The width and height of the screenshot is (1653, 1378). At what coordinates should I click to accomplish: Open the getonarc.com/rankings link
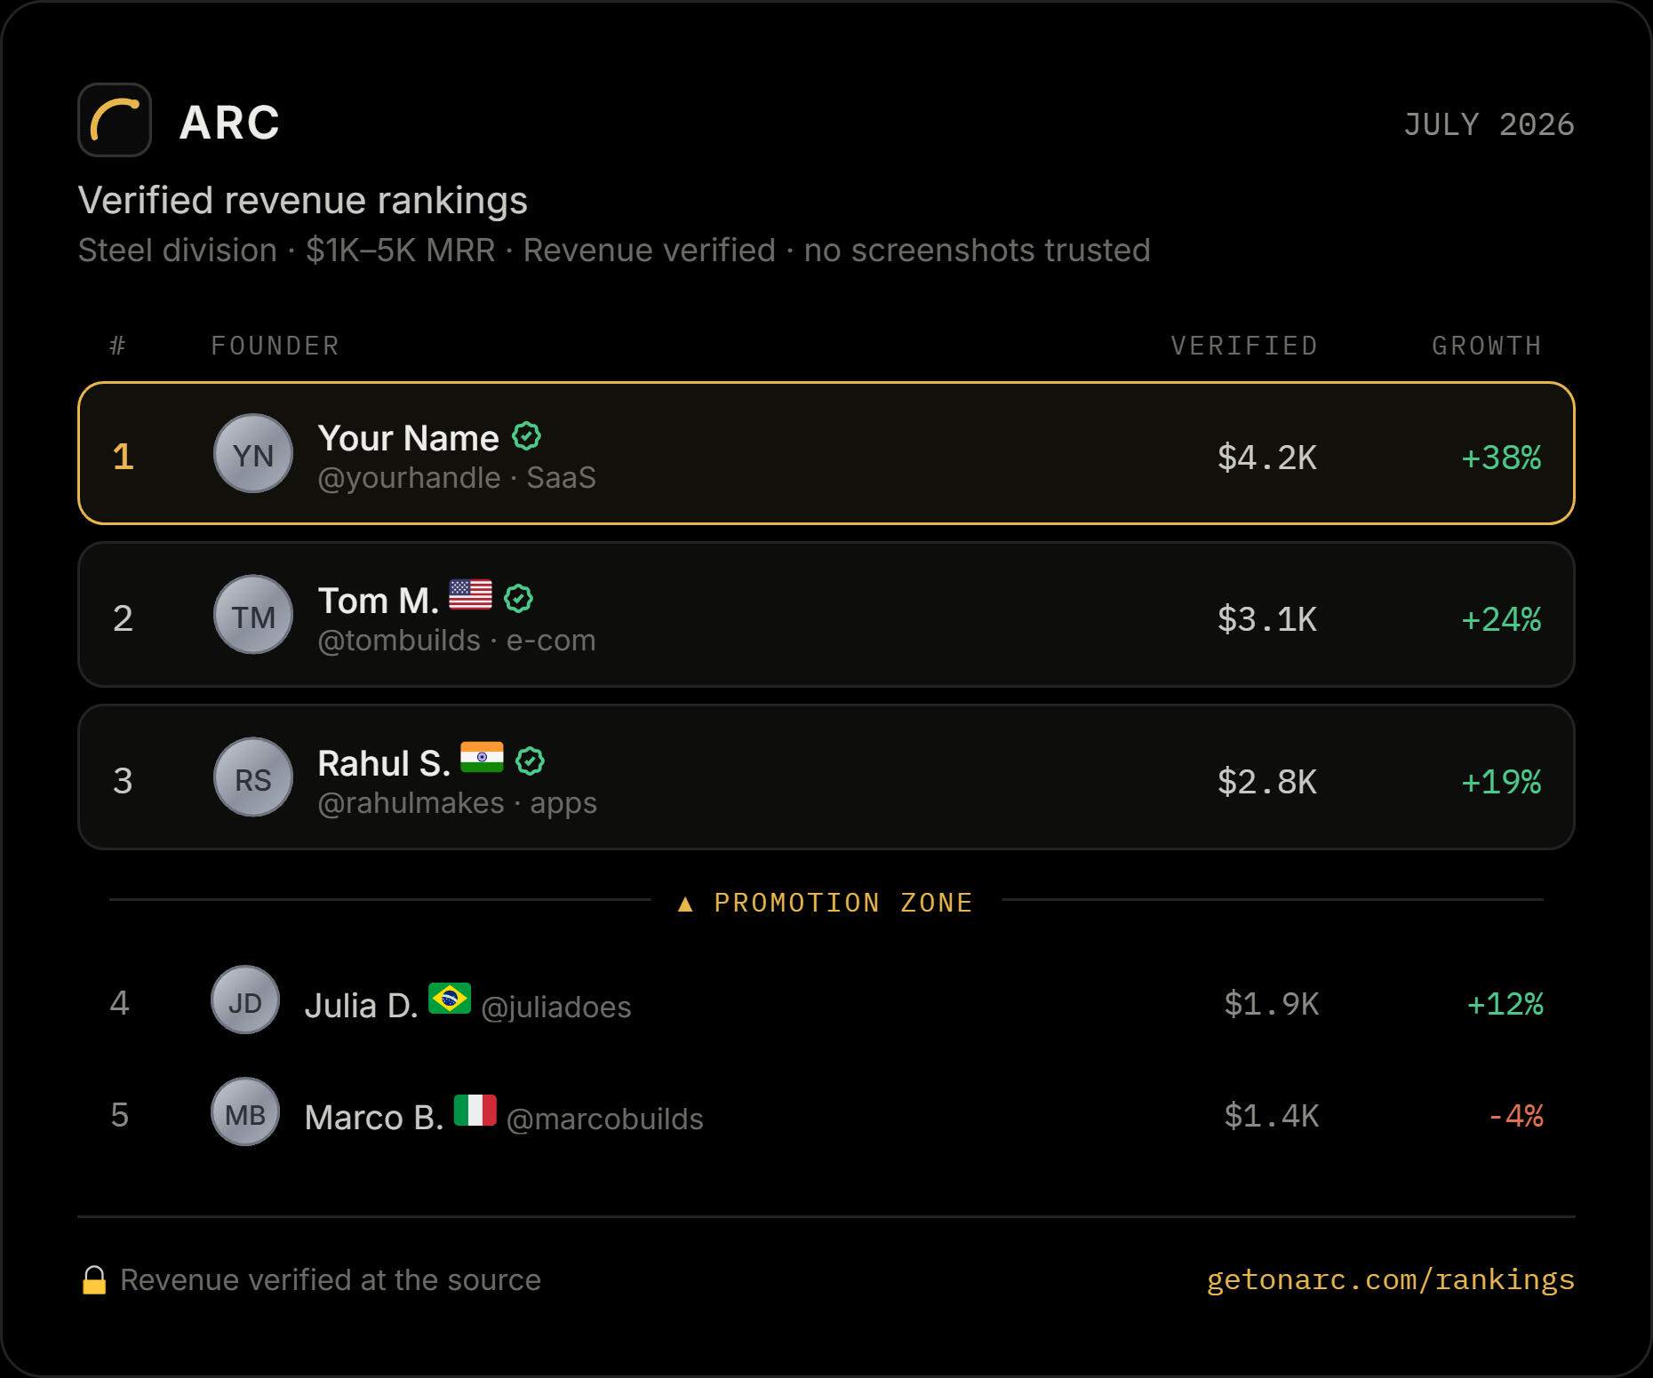(1391, 1279)
